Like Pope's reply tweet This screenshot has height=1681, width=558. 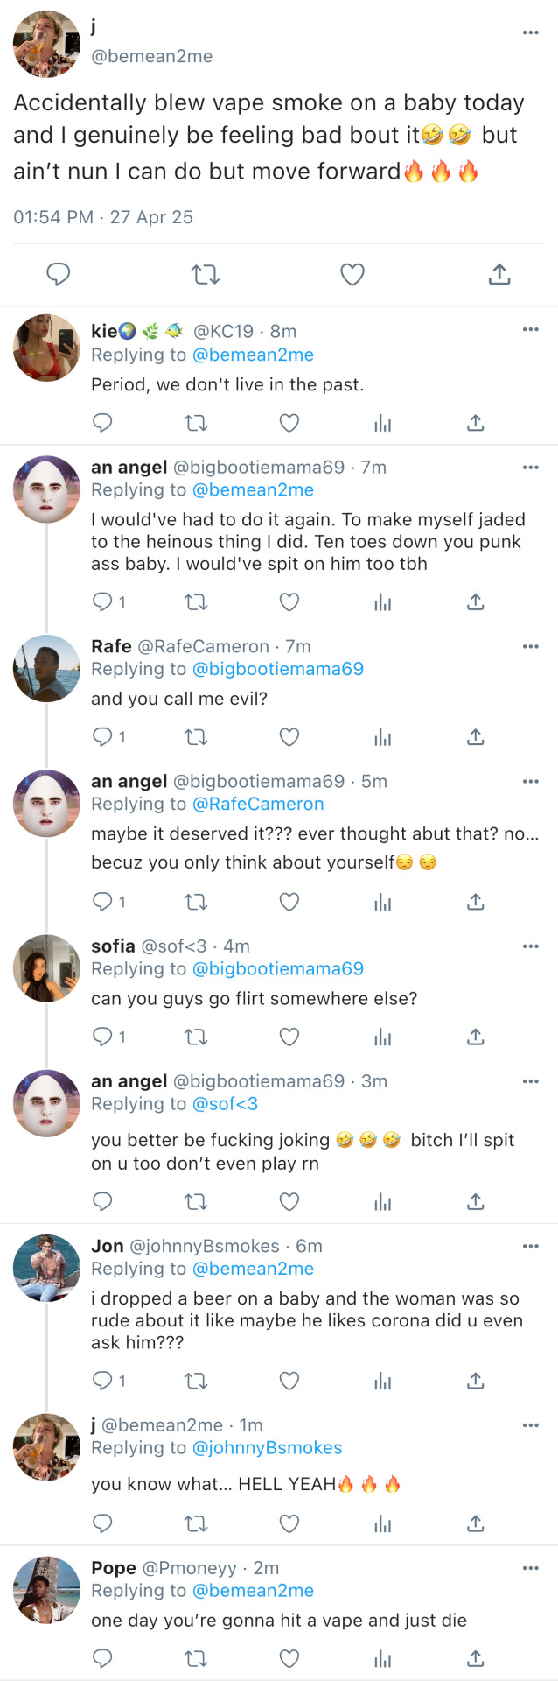pos(289,1658)
